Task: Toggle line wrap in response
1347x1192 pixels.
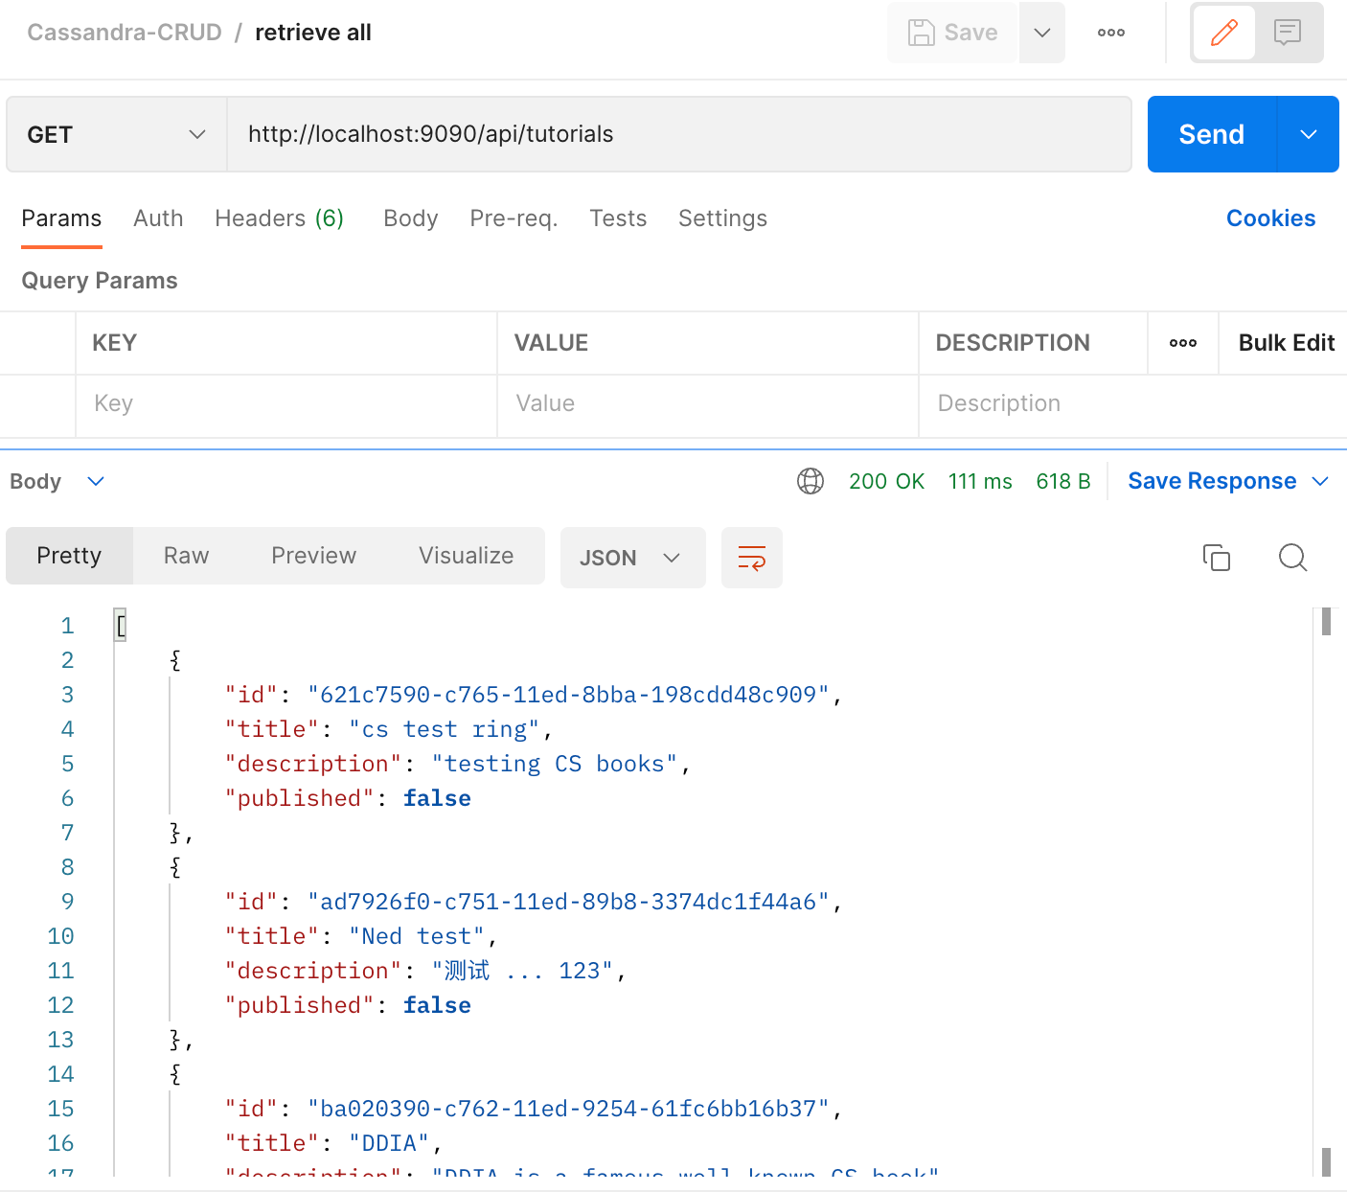Action: (x=752, y=558)
